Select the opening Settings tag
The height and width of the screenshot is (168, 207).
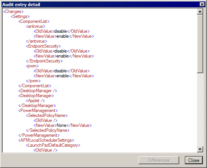click(x=20, y=16)
